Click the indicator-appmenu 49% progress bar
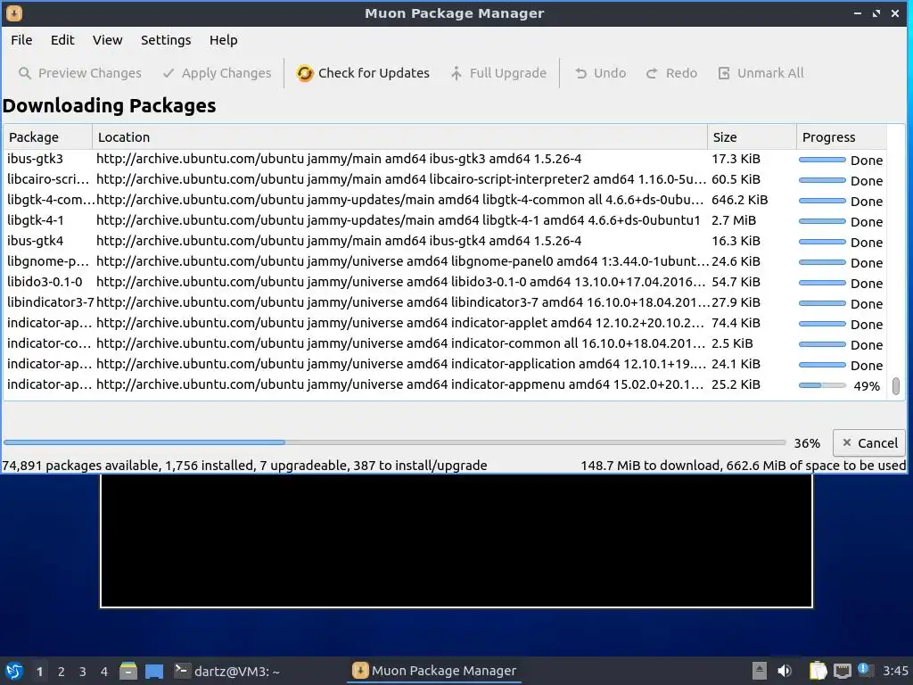 tap(822, 385)
